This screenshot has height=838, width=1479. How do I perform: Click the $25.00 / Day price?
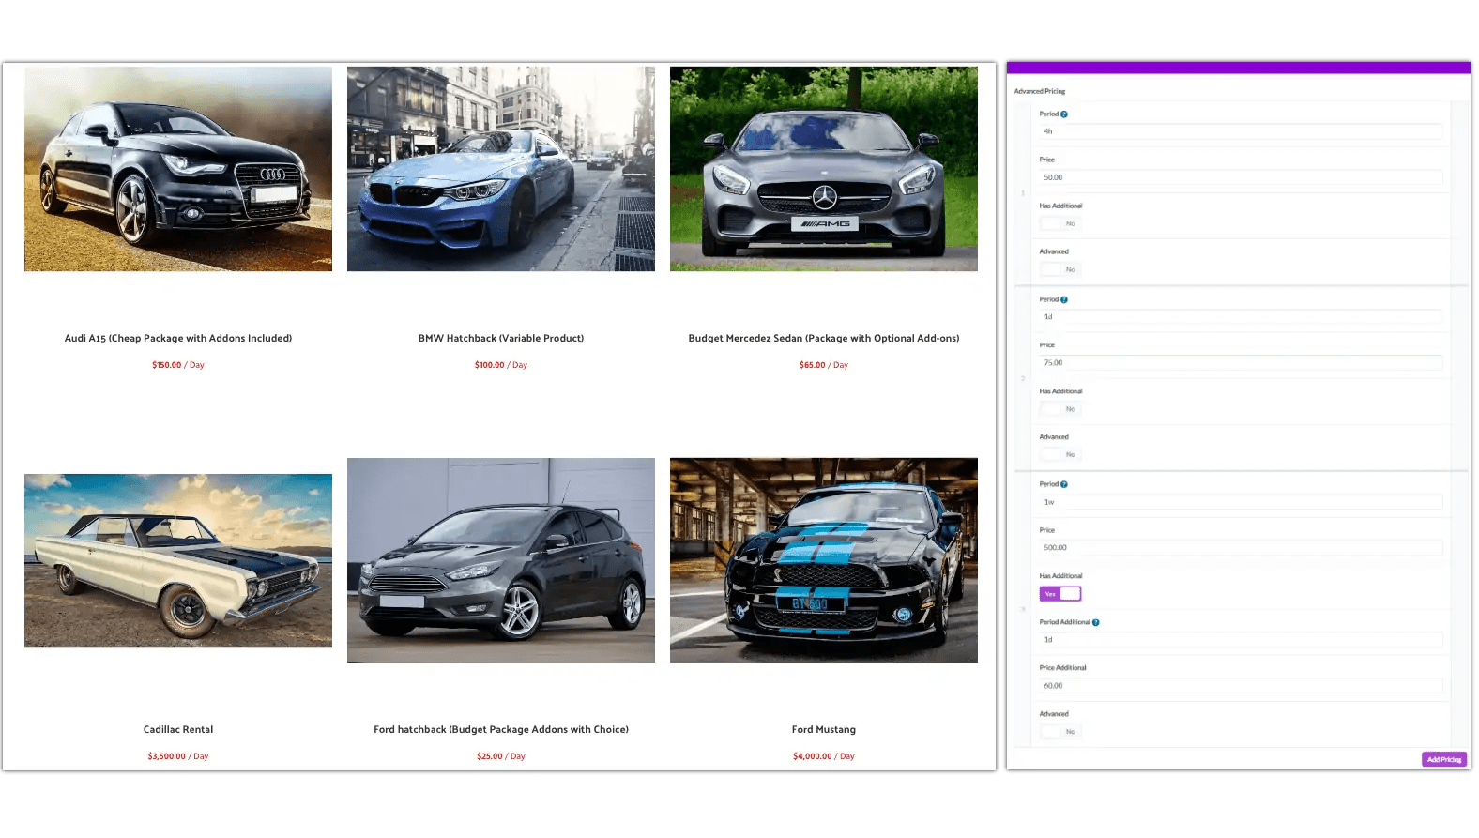point(501,756)
